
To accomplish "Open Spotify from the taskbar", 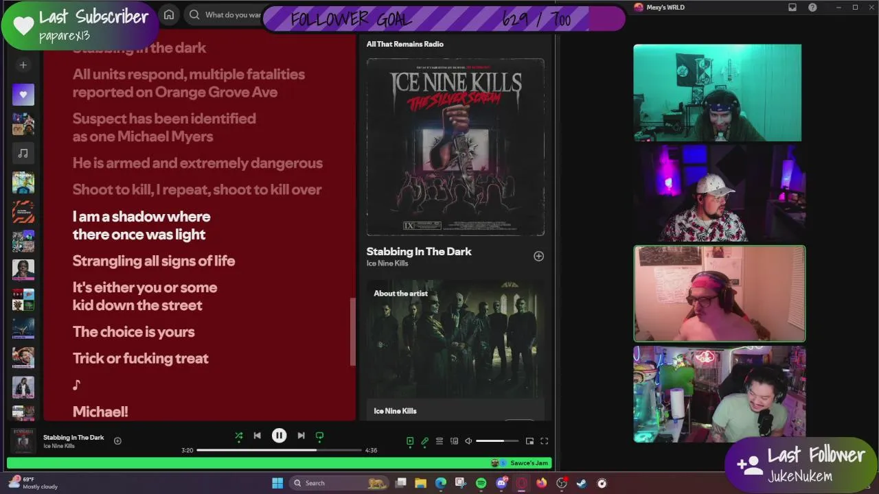I will point(481,483).
